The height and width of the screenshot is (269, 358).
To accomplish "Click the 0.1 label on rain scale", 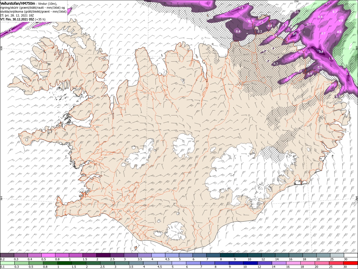I will 2,267.
